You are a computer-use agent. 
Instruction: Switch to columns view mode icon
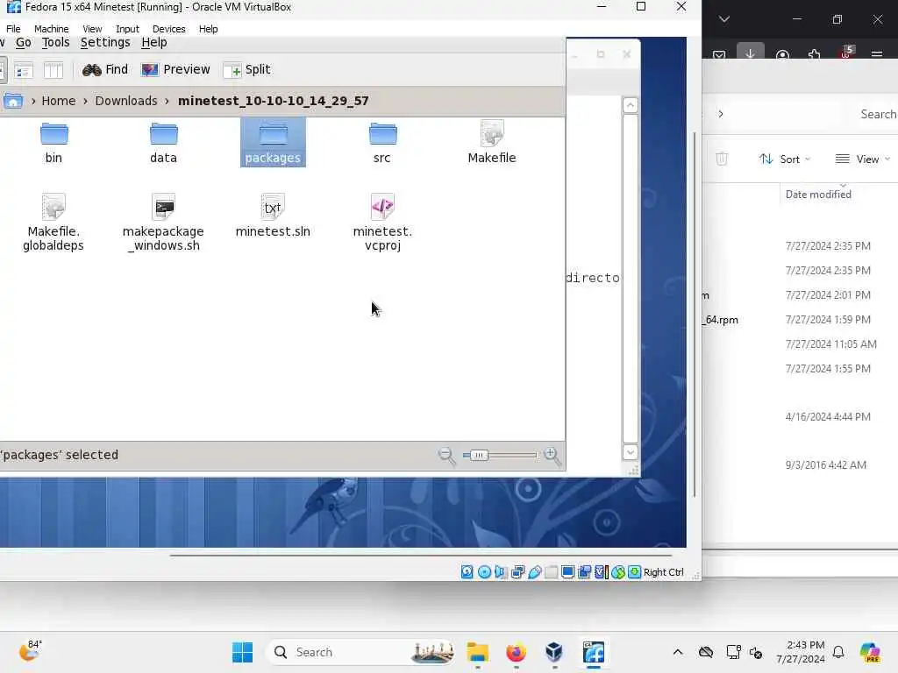click(x=53, y=70)
